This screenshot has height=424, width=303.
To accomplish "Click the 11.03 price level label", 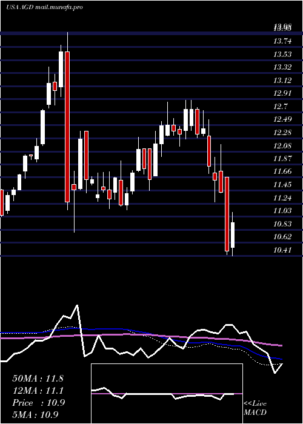I will click(283, 211).
